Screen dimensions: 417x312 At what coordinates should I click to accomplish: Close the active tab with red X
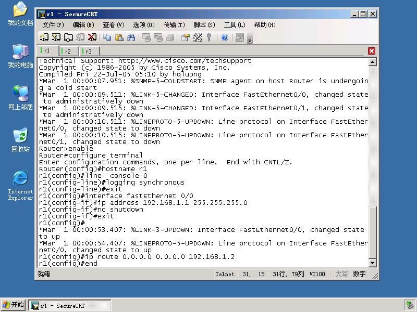pos(372,51)
